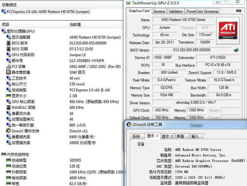Click the icon beside PCI 设备
Image resolution: width=247 pixels, height=186 pixels.
pos(9,66)
